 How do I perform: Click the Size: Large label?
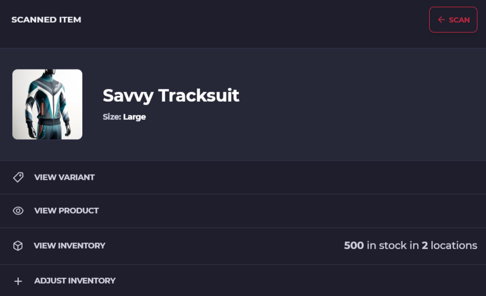[124, 117]
